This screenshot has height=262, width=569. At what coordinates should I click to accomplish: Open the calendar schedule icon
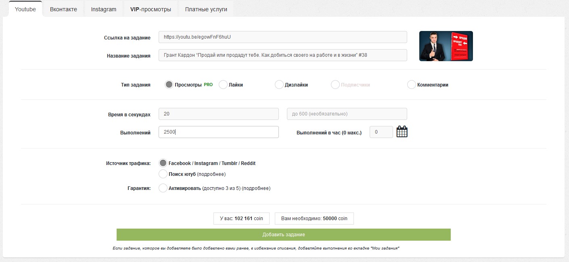pyautogui.click(x=402, y=132)
